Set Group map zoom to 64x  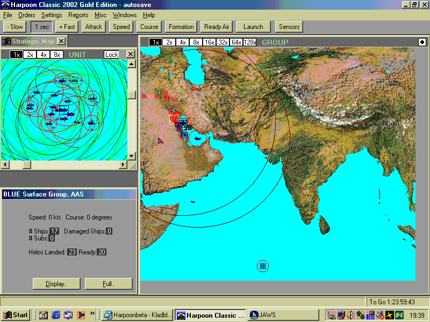[236, 42]
